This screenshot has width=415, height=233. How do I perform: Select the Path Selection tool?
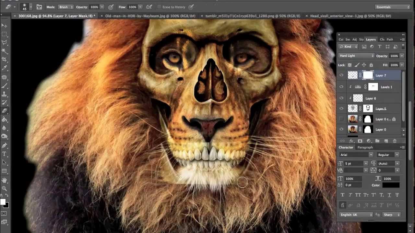5,162
